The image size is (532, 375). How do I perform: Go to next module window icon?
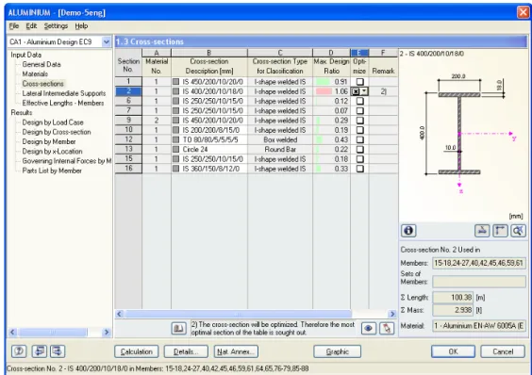point(58,351)
